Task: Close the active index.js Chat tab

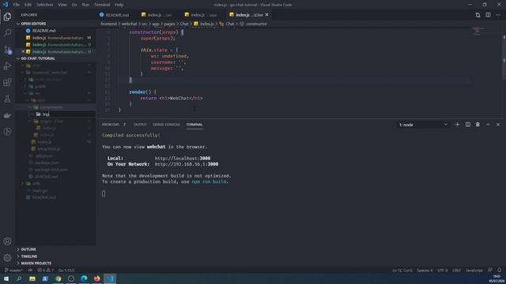Action: pos(267,15)
